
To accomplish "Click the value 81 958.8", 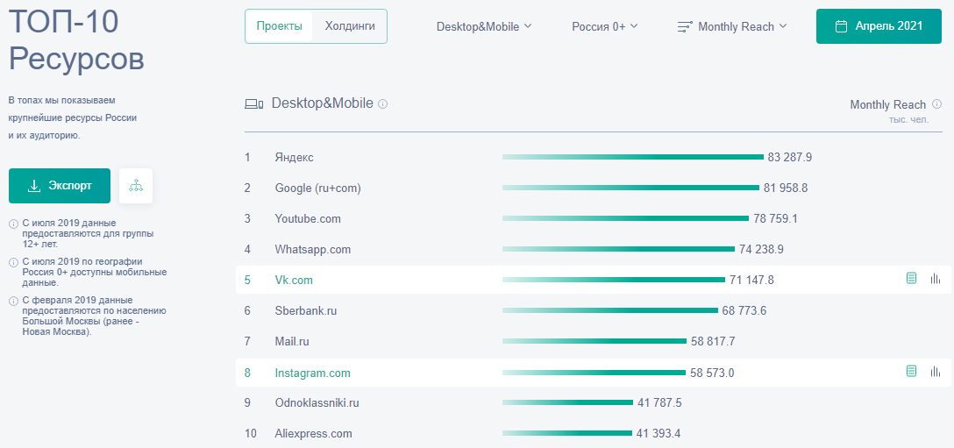I will pos(786,188).
